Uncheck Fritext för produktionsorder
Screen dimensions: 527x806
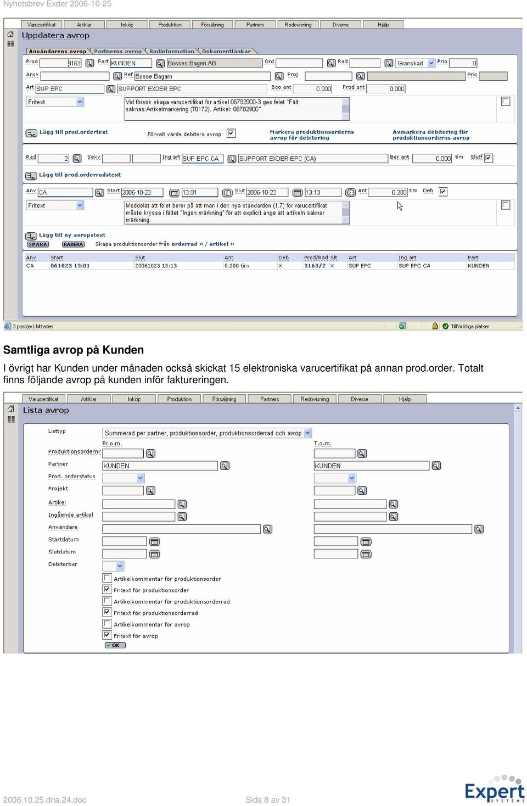pos(108,589)
